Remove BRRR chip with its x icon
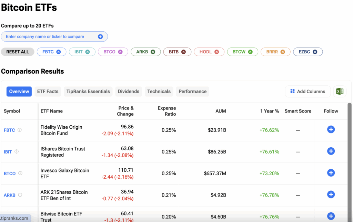This screenshot has height=222, width=353. point(283,52)
